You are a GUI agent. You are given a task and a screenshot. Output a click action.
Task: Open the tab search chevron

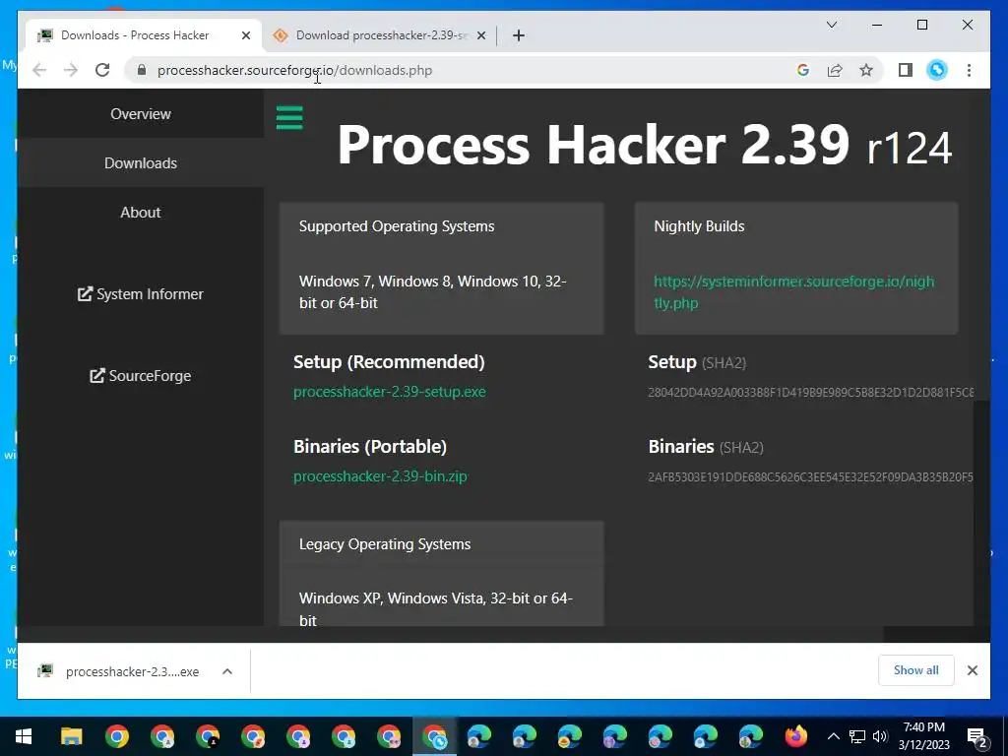[831, 25]
